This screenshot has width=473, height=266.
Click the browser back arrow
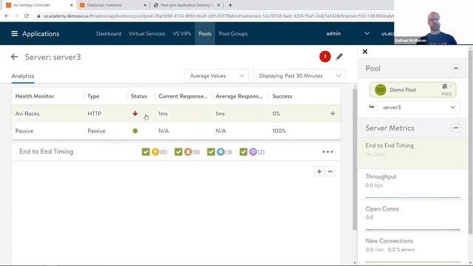(x=7, y=16)
